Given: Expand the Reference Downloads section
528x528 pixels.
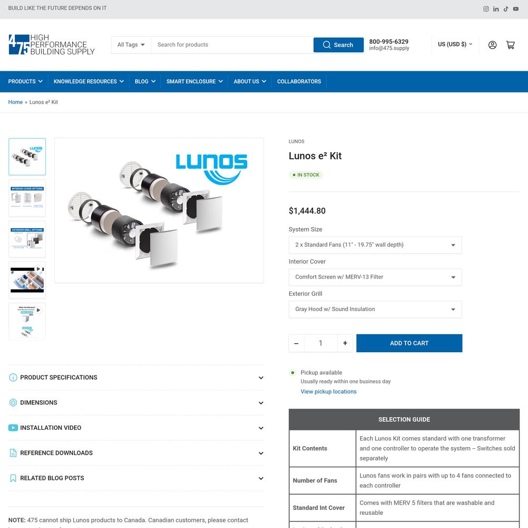Looking at the screenshot, I should point(136,453).
